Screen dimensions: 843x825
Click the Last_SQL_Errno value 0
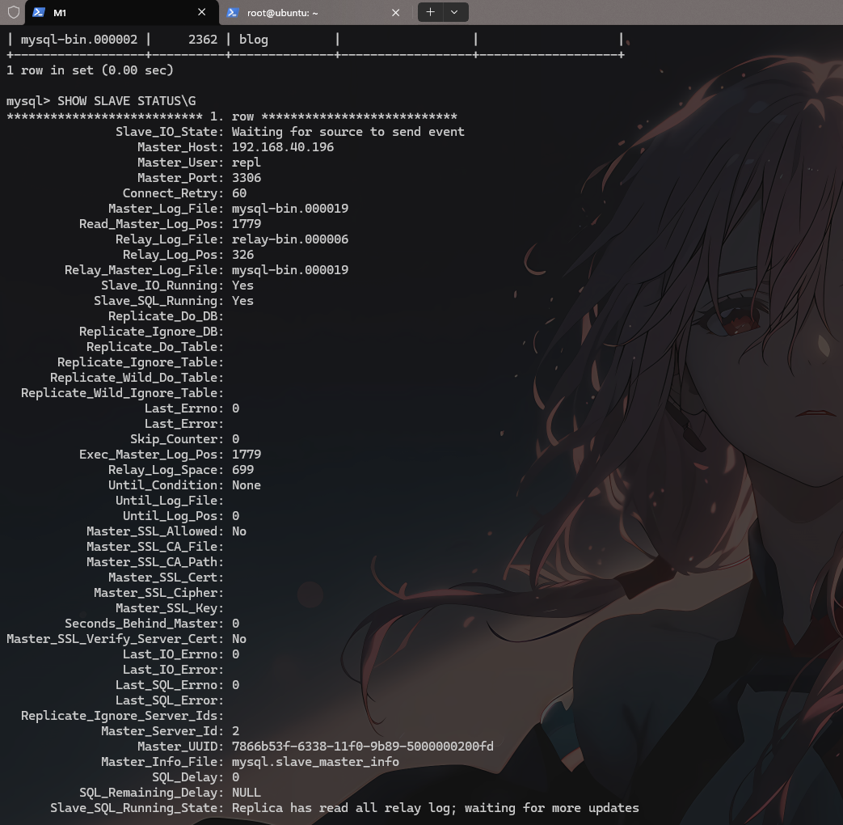coord(235,685)
